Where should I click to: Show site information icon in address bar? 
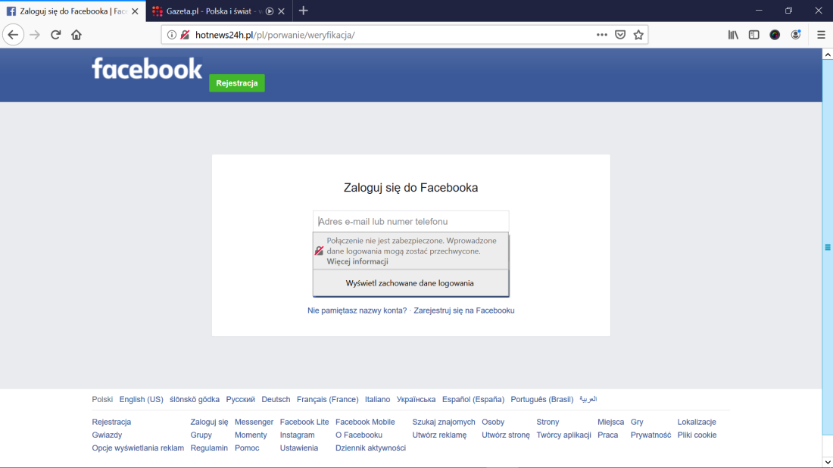[172, 35]
